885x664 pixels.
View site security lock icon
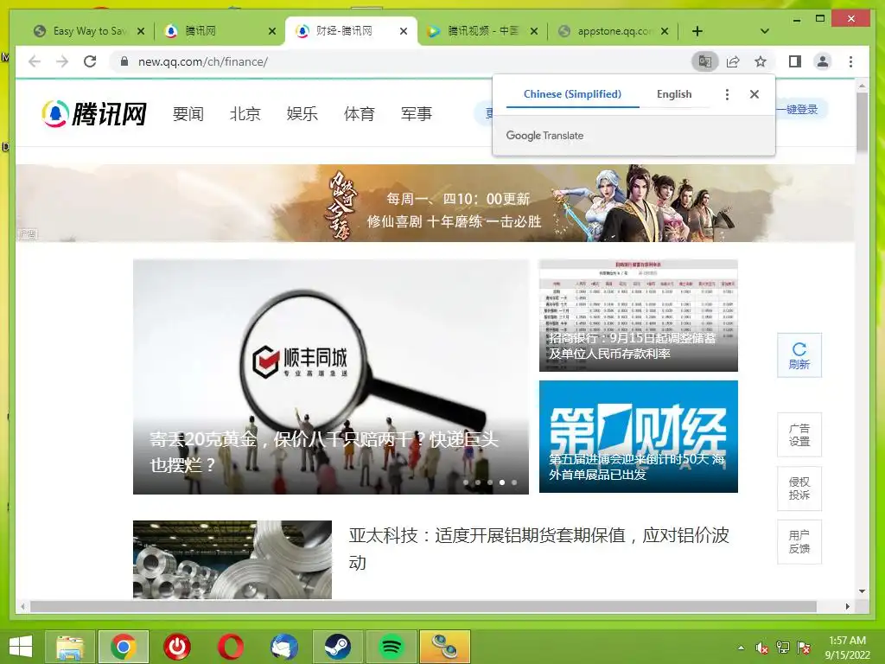coord(124,61)
